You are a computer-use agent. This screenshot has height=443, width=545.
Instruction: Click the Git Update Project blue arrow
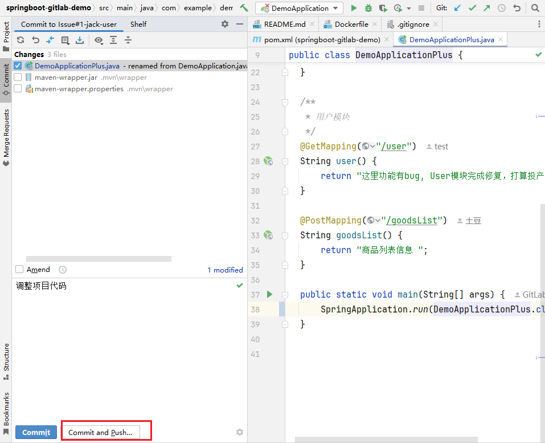(457, 8)
